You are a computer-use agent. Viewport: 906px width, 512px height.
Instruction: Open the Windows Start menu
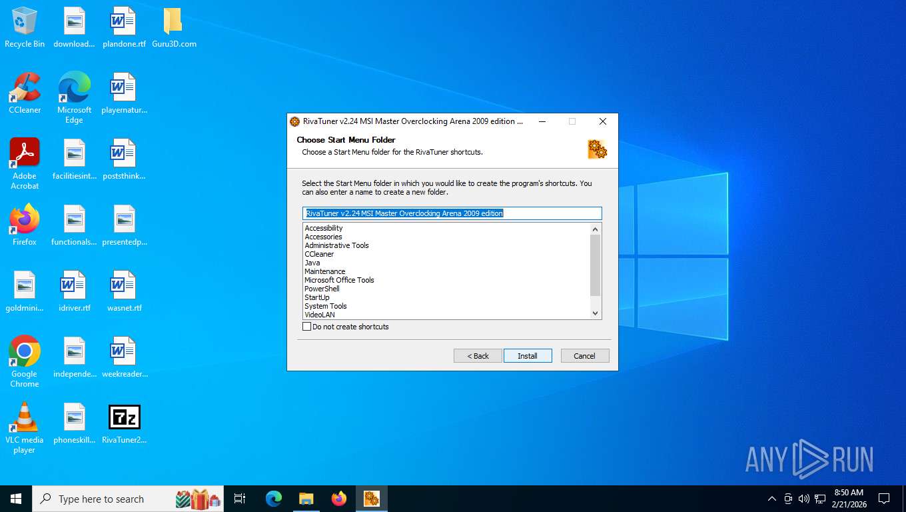(16, 499)
